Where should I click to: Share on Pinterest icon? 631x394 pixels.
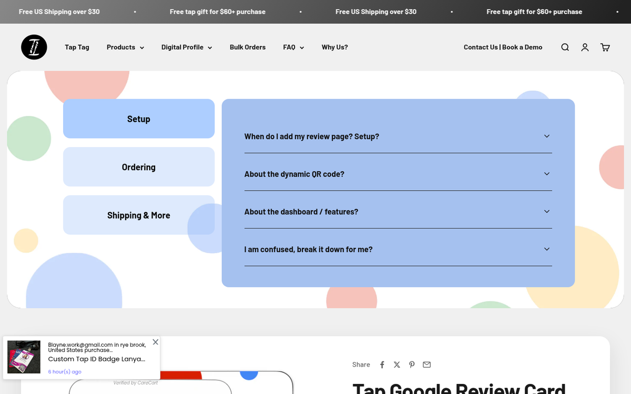pos(412,365)
